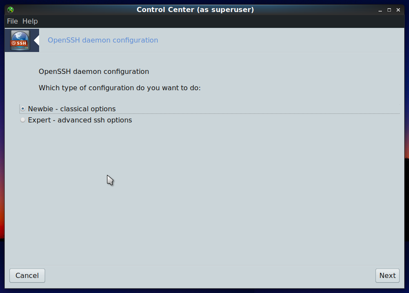Click the white arrow beside the SSH icon
The height and width of the screenshot is (293, 409).
tap(37, 40)
